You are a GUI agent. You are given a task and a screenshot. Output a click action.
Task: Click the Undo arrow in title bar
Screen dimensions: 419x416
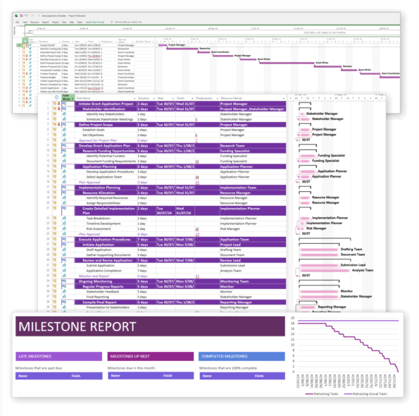(26, 16)
